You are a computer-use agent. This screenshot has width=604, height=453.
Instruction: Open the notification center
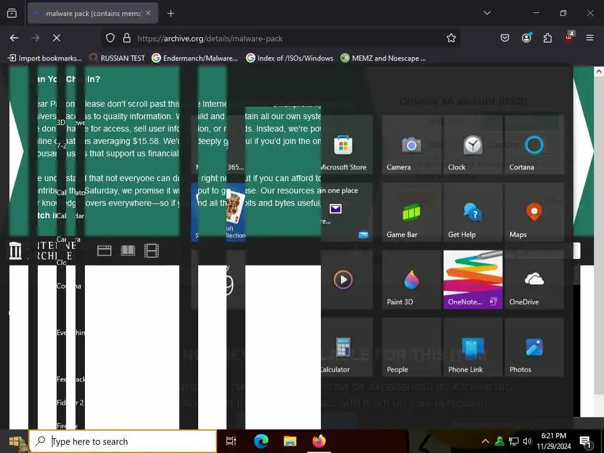pyautogui.click(x=586, y=442)
